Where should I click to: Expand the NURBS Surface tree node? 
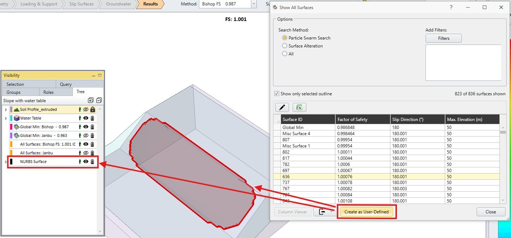coord(5,162)
